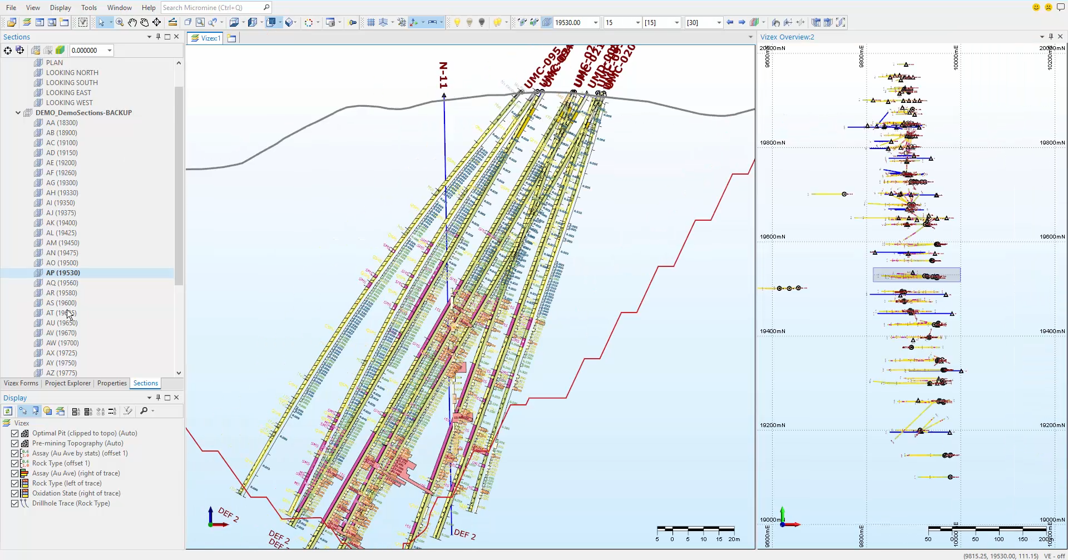Open the [30] clipping dropdown
Screen dimensions: 1068x560
719,23
